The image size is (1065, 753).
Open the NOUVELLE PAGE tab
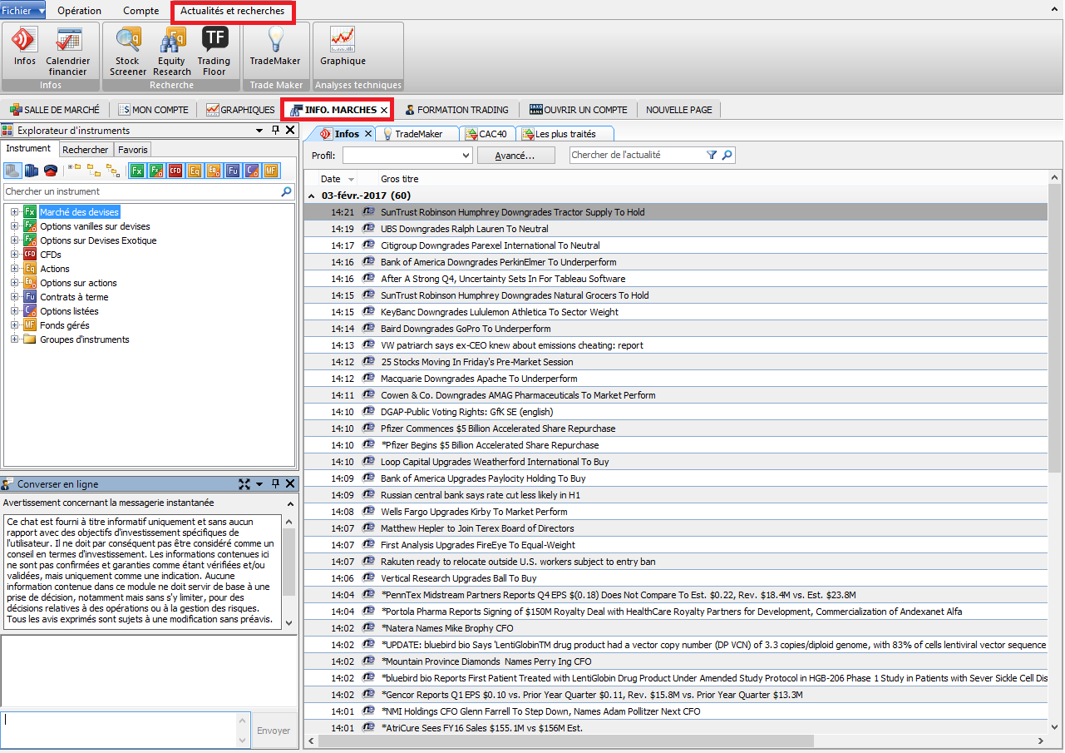[x=679, y=110]
